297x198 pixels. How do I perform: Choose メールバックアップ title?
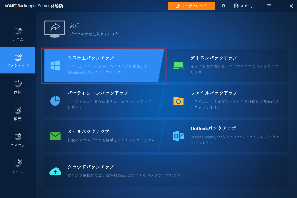tap(89, 131)
